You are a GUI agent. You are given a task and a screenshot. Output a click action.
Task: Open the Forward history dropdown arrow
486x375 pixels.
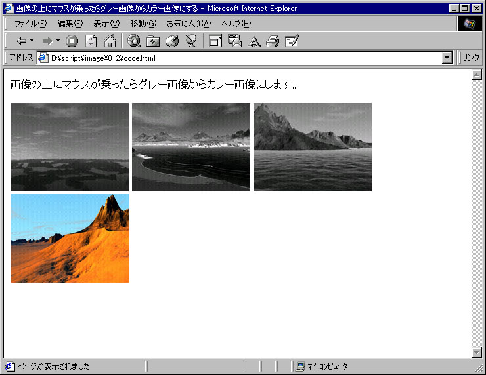[x=58, y=41]
